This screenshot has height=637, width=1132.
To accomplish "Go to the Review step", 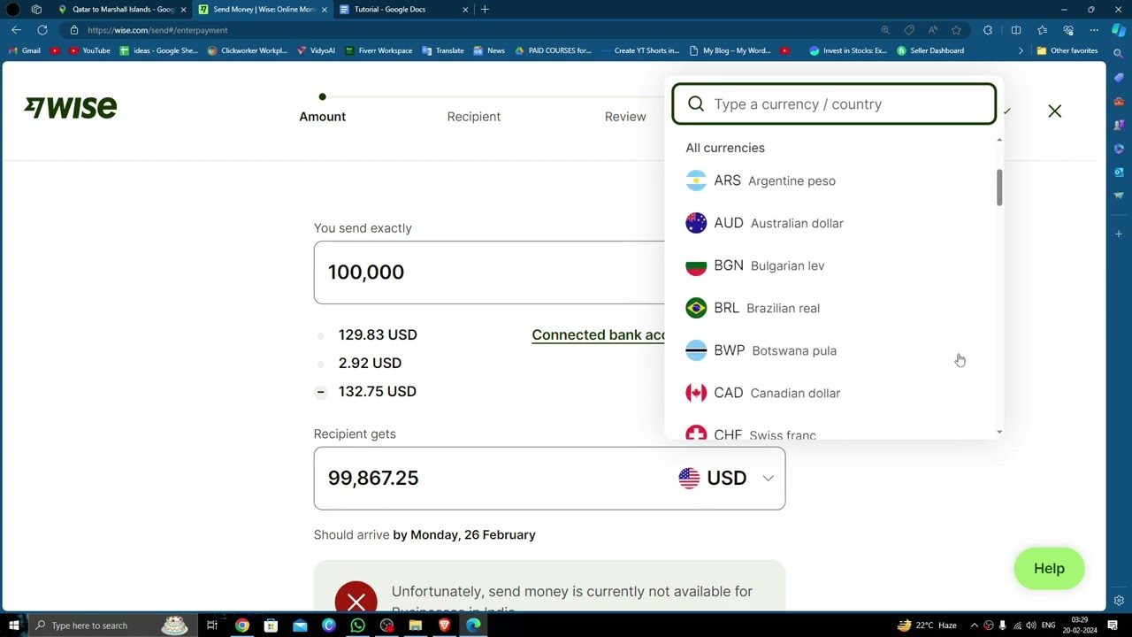I will 625,117.
